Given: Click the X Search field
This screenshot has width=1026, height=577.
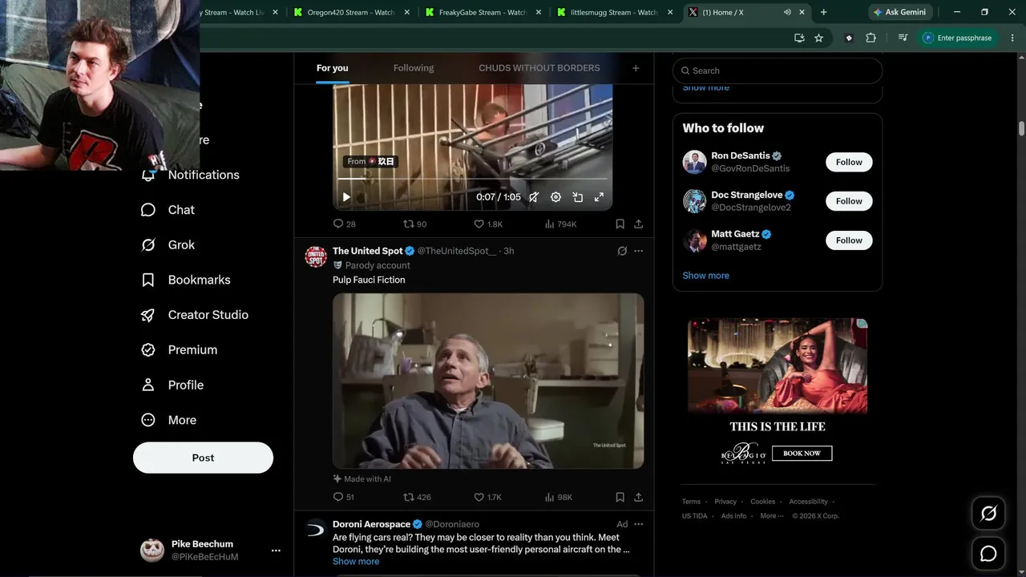Looking at the screenshot, I should [778, 71].
